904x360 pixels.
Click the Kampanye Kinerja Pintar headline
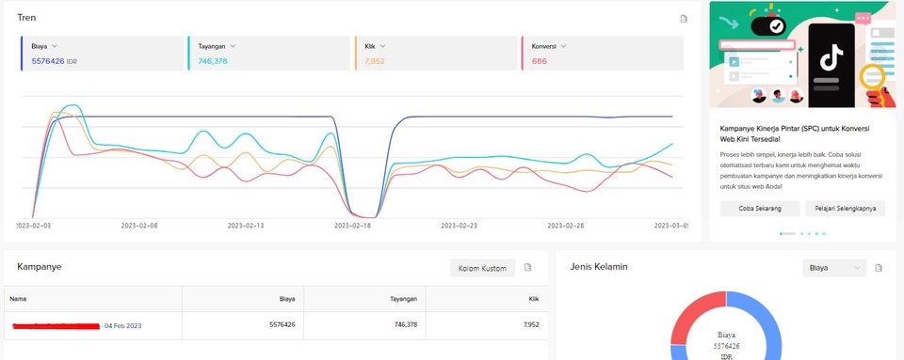[795, 134]
